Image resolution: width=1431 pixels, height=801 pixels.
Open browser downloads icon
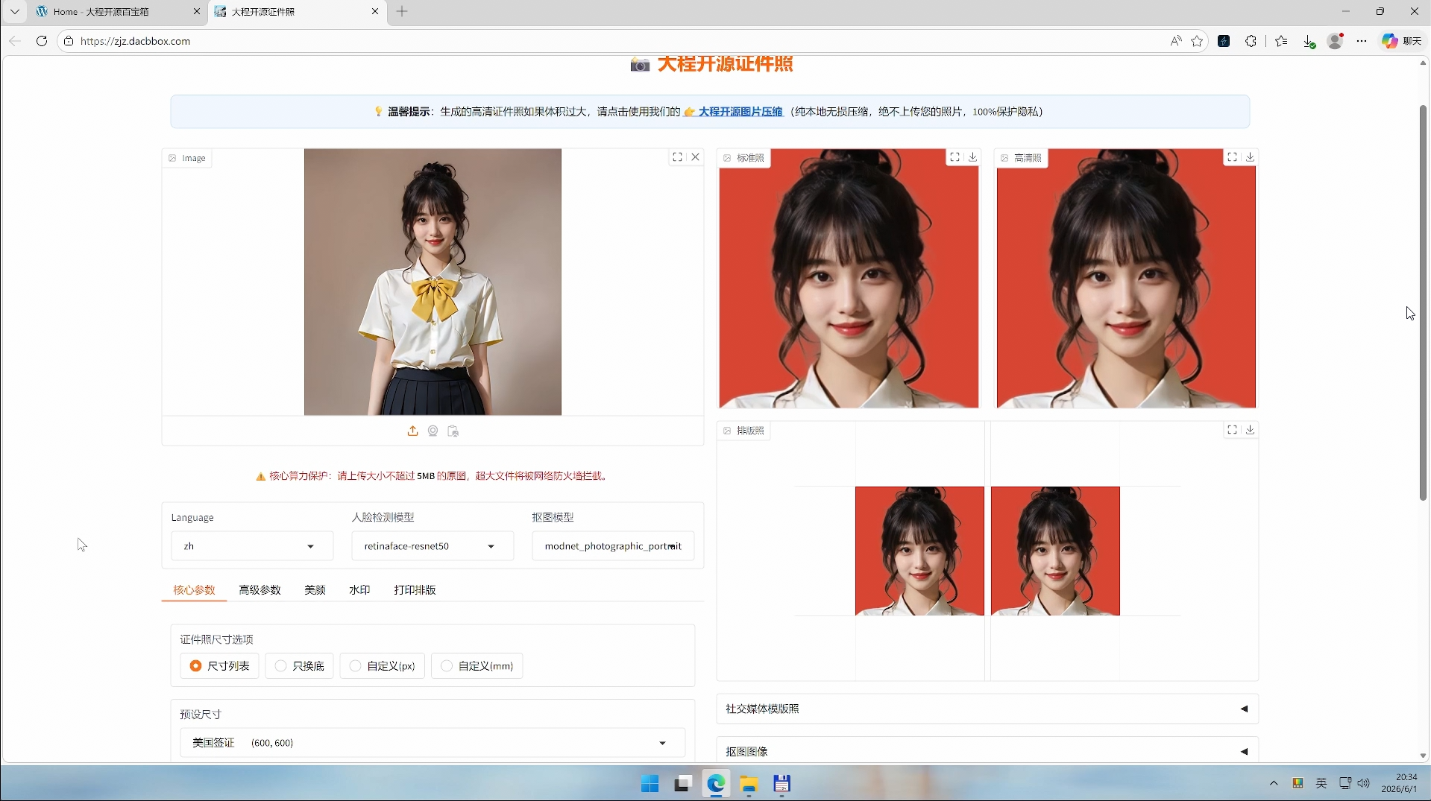point(1309,41)
